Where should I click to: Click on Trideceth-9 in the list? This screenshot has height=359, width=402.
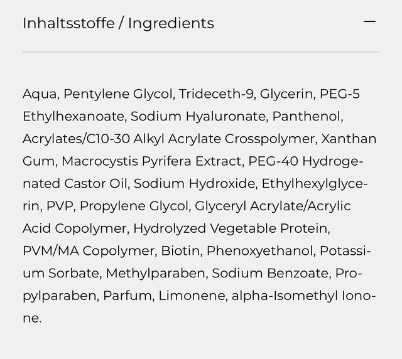tap(215, 94)
